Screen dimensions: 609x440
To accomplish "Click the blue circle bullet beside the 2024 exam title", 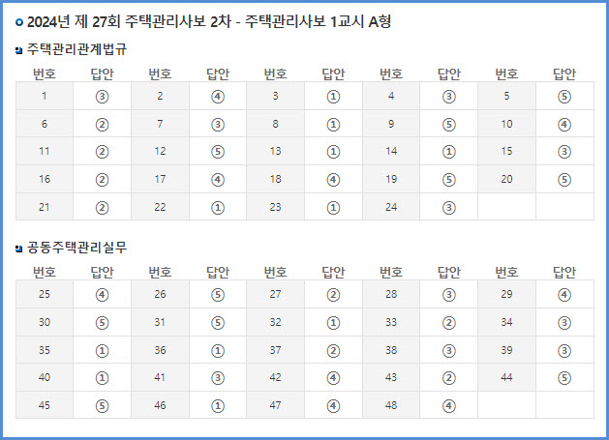I will 19,22.
